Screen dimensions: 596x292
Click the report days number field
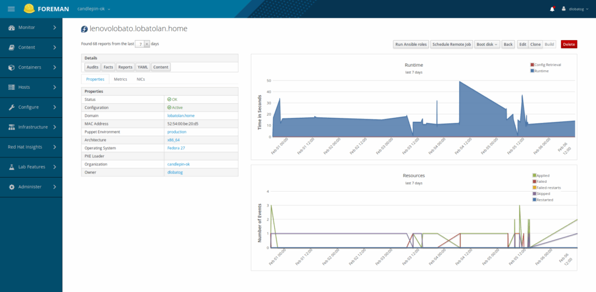click(140, 44)
